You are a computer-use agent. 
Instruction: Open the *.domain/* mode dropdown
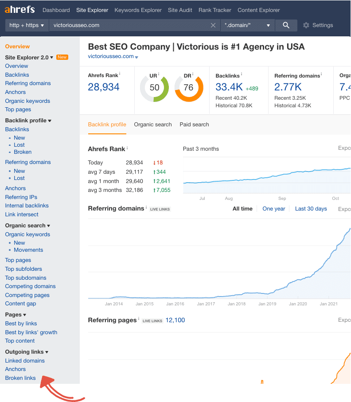[x=247, y=25]
